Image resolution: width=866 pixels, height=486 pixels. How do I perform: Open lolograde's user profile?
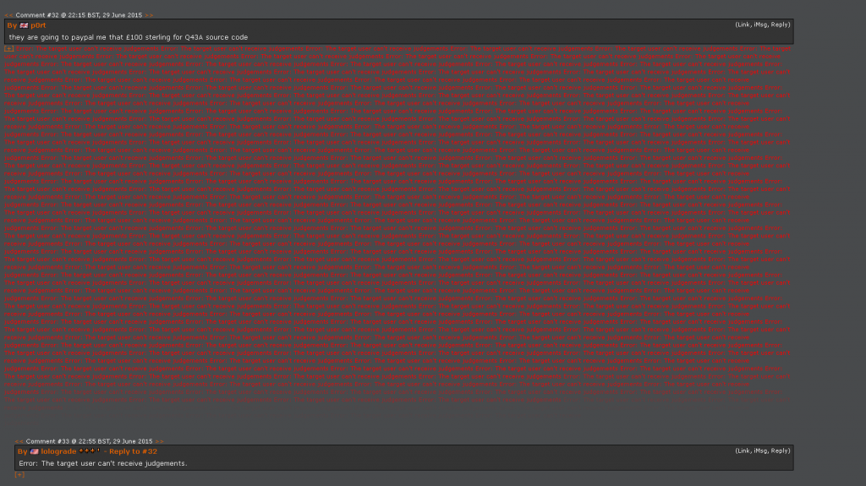point(58,451)
